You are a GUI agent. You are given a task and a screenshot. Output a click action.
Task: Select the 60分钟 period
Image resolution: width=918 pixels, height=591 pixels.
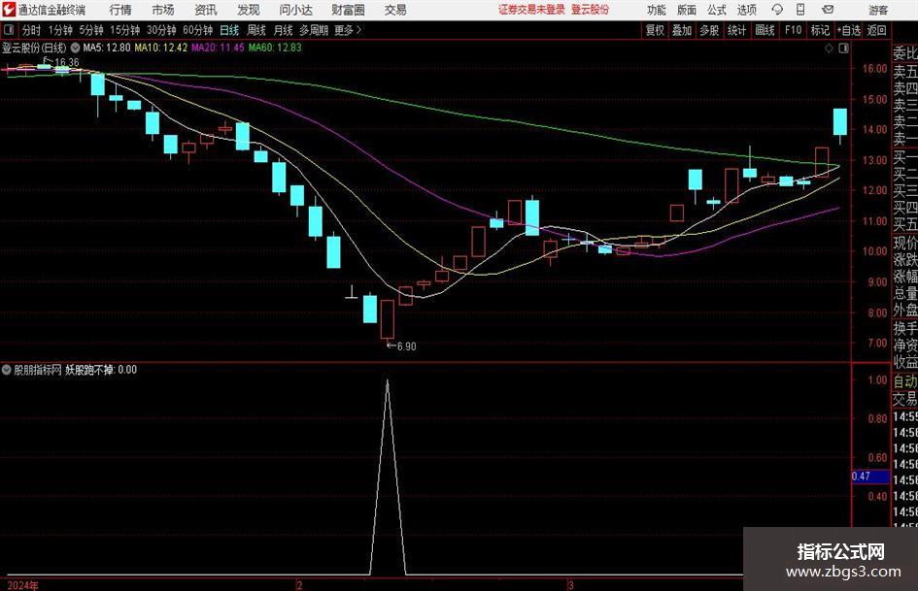(x=197, y=30)
